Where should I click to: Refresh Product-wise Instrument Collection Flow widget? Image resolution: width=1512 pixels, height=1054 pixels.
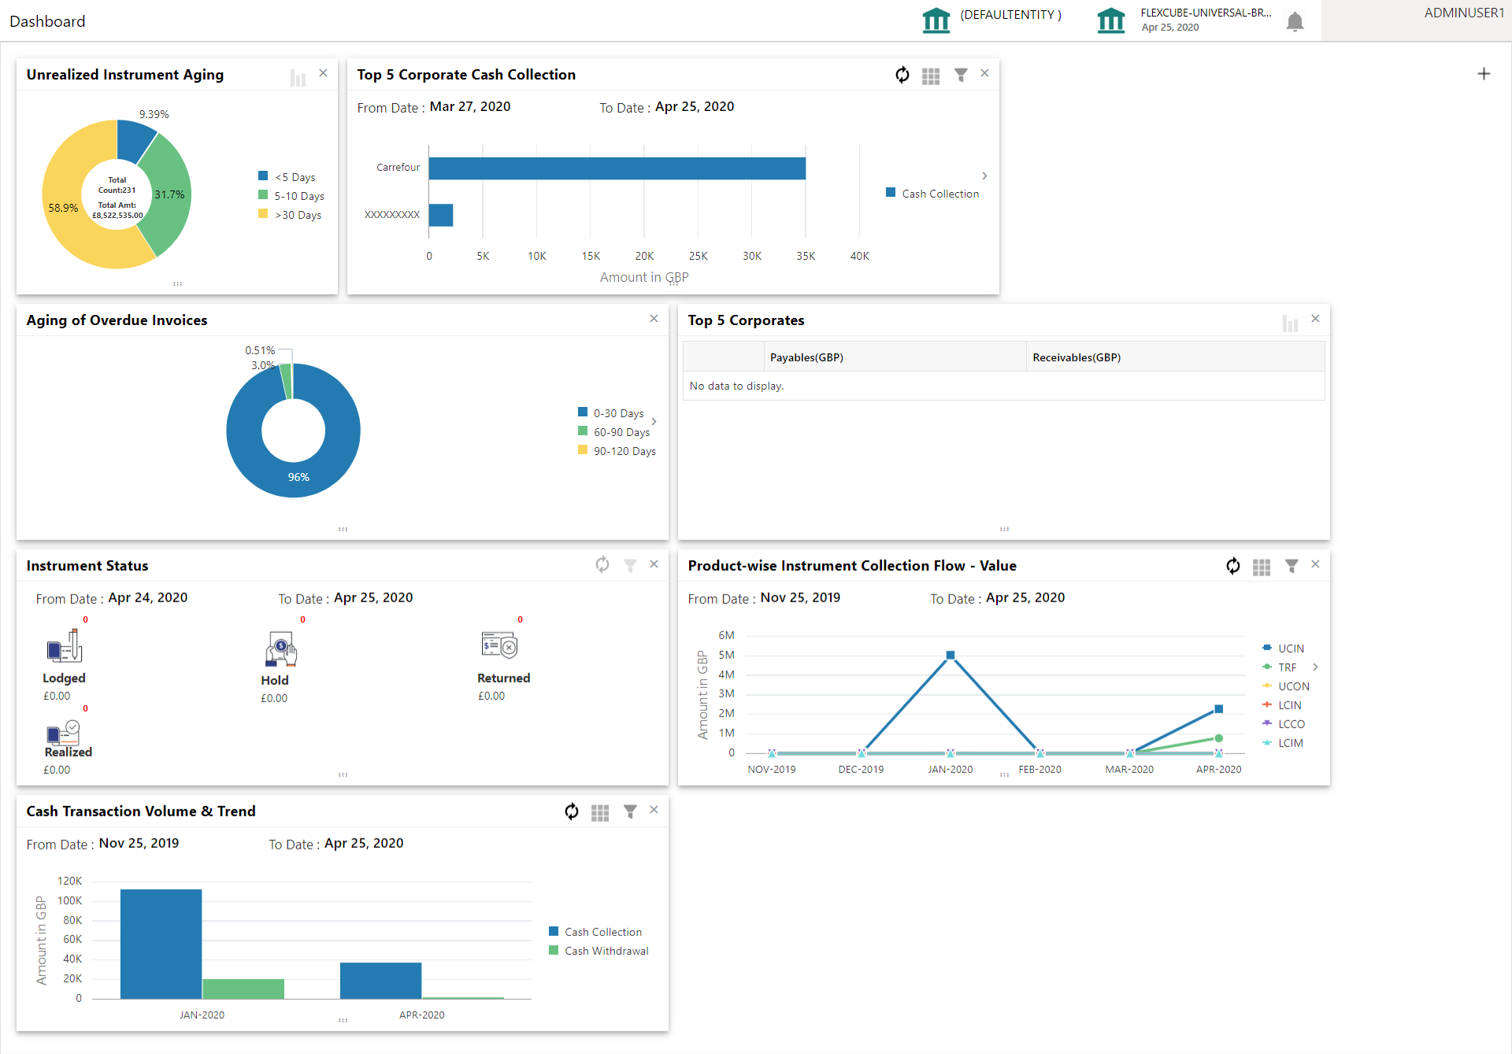pos(1233,566)
